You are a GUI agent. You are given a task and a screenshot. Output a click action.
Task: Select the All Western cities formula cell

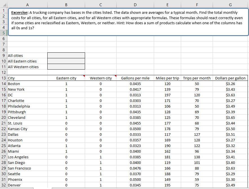click(x=66, y=67)
